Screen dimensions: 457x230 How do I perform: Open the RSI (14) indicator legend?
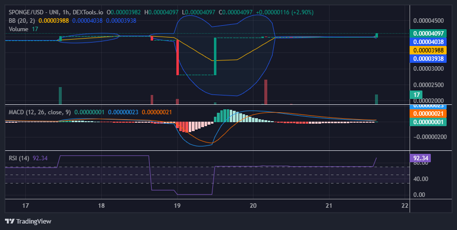pyautogui.click(x=19, y=158)
